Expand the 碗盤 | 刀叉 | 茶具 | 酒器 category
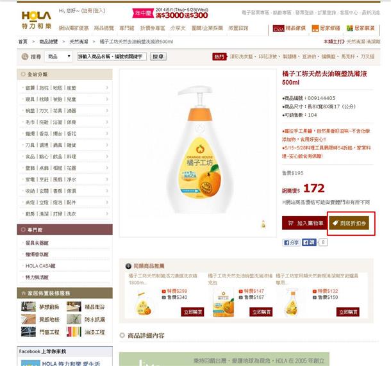391x366 pixels. (65, 111)
